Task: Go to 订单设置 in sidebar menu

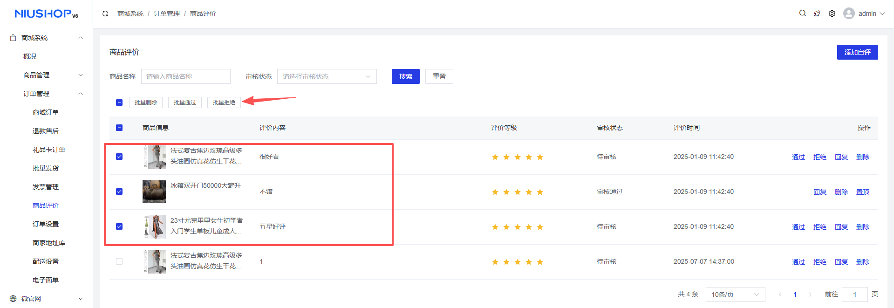Action: point(46,224)
